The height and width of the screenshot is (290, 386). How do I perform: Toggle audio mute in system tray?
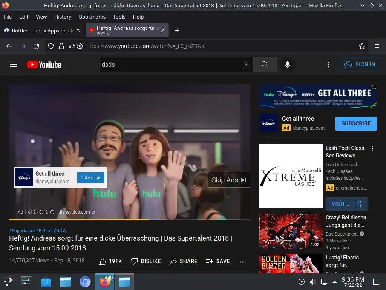tap(312, 282)
